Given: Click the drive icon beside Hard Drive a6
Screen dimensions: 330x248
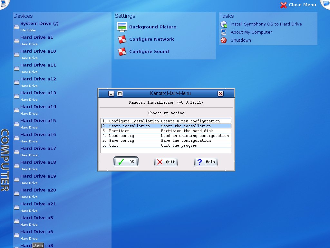Looking at the screenshot, I should pyautogui.click(x=17, y=235).
